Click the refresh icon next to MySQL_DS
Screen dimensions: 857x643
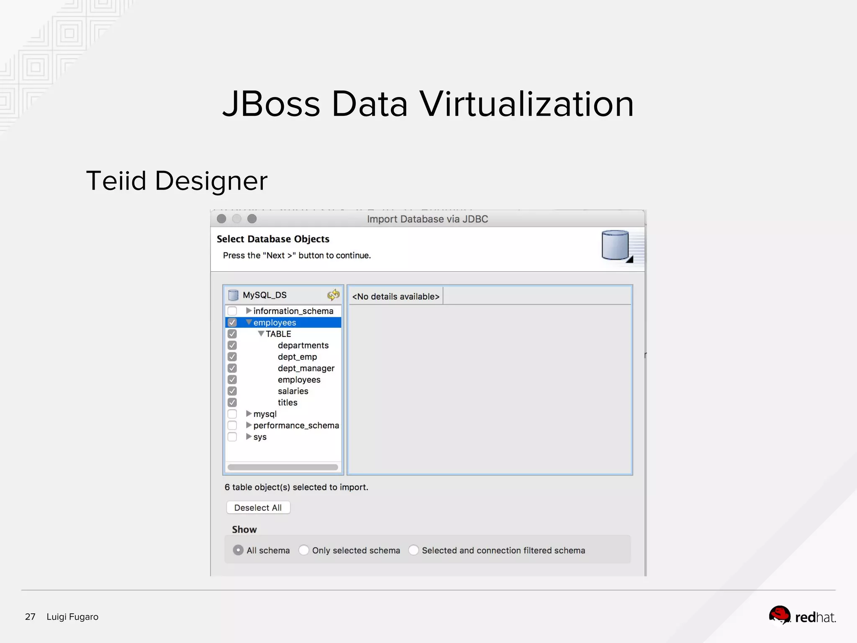point(334,295)
